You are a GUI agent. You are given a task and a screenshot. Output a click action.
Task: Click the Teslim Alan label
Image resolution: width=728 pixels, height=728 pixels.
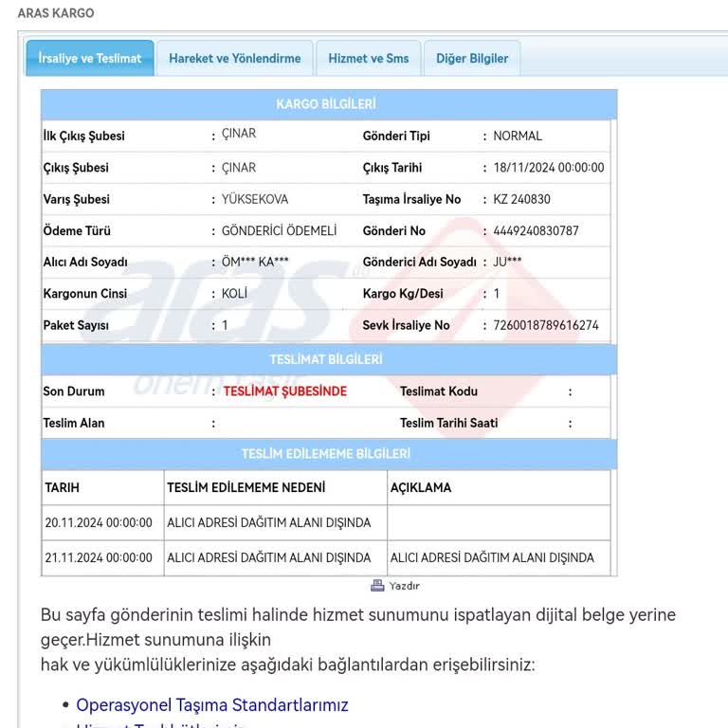click(x=73, y=423)
